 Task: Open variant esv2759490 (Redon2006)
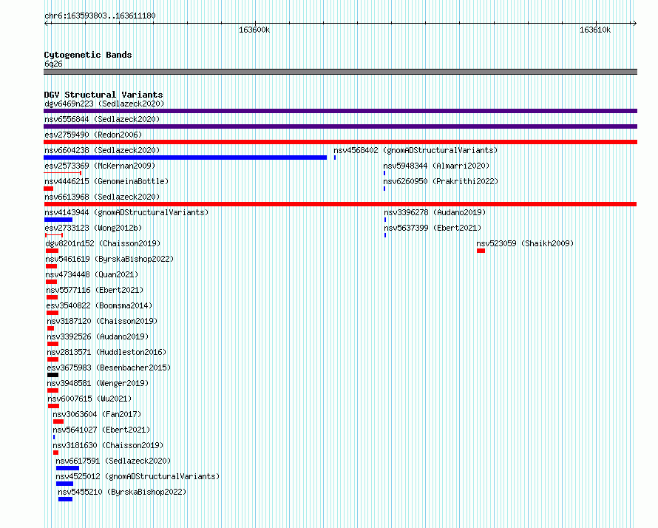pyautogui.click(x=93, y=135)
